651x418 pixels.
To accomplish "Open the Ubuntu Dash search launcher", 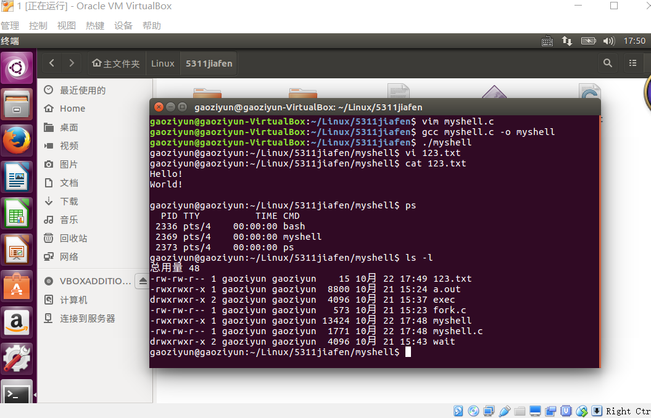I will pyautogui.click(x=17, y=68).
